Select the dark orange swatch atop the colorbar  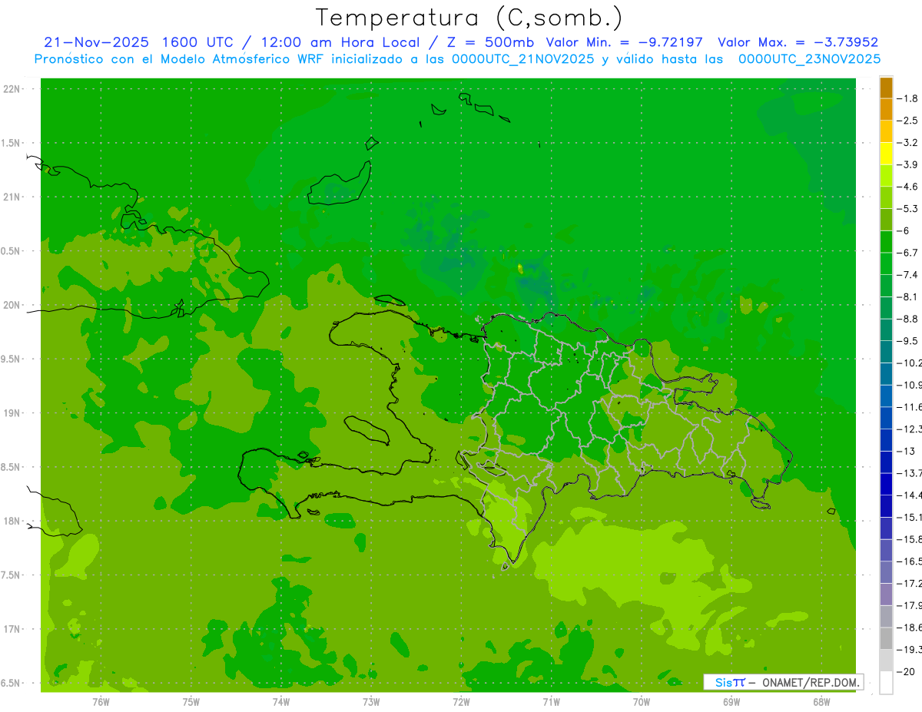click(886, 88)
